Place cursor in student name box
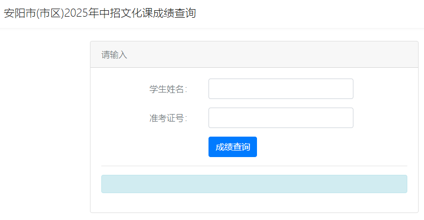 click(281, 89)
